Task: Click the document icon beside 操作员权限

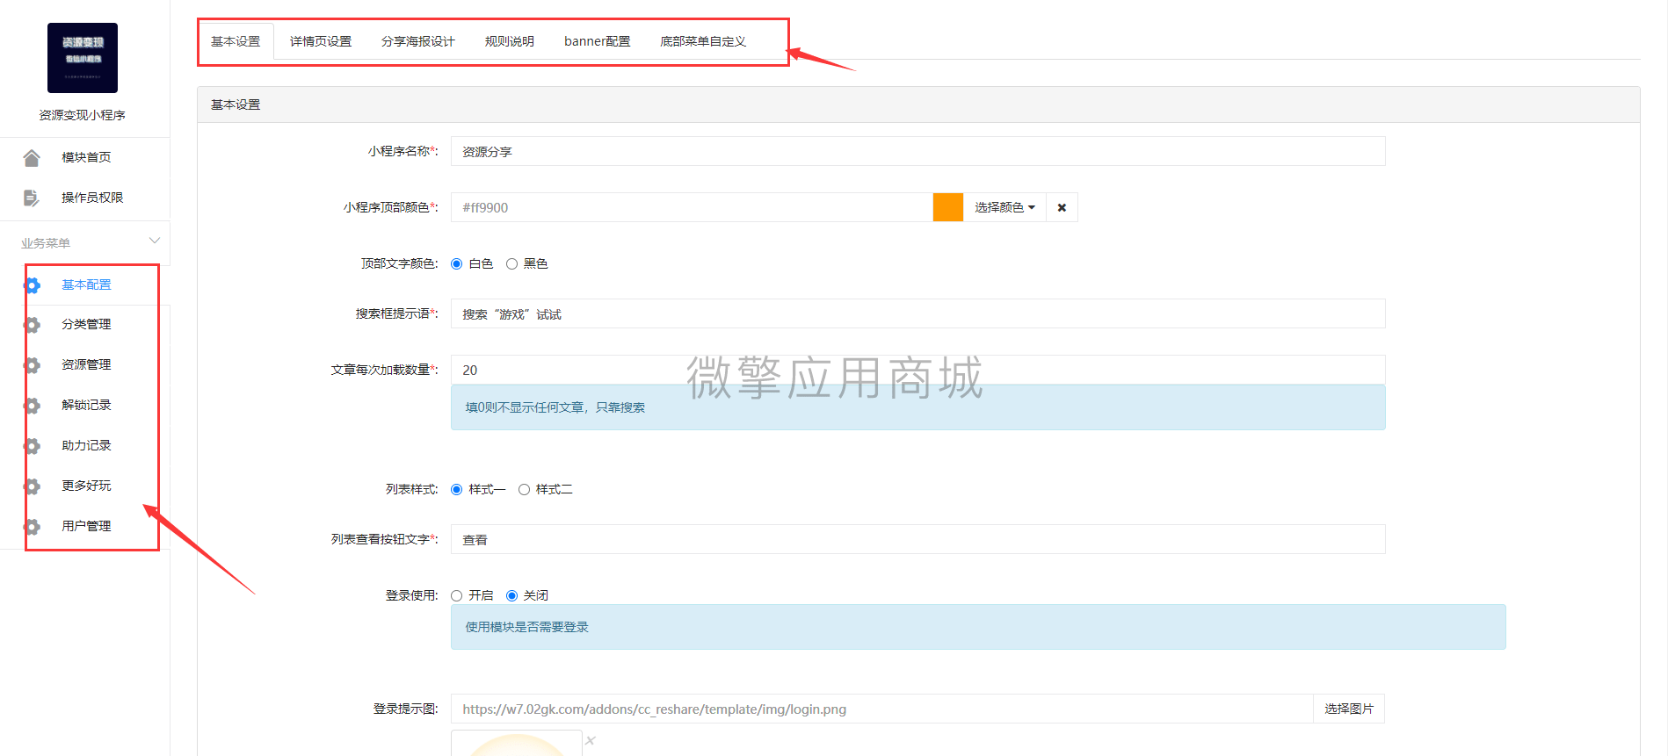Action: (32, 198)
